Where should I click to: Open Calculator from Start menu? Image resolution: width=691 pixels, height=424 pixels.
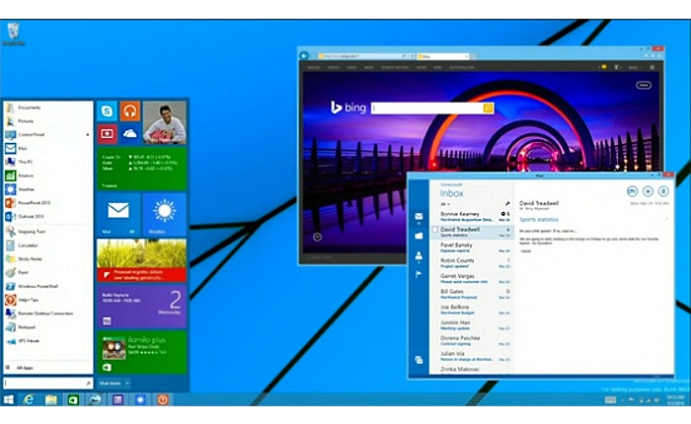coord(28,246)
